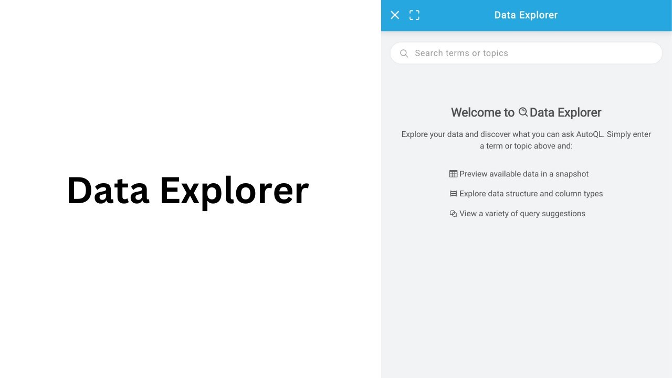Click the structure icon beside Explore data structure

pos(453,194)
